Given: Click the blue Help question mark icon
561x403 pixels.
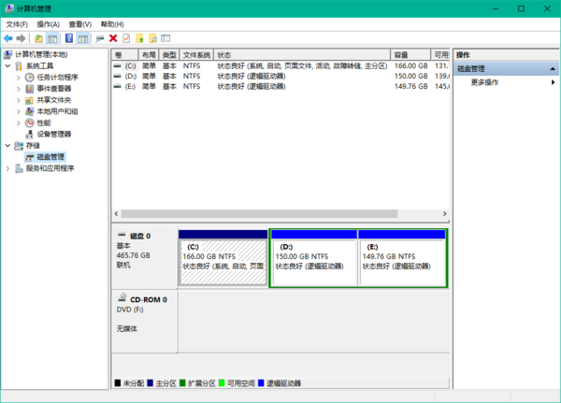Looking at the screenshot, I should (x=68, y=38).
